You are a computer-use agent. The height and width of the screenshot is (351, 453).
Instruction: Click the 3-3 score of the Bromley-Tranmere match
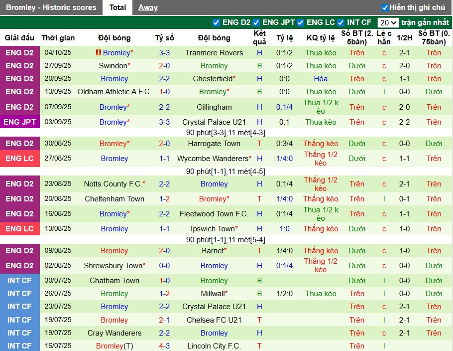click(164, 52)
